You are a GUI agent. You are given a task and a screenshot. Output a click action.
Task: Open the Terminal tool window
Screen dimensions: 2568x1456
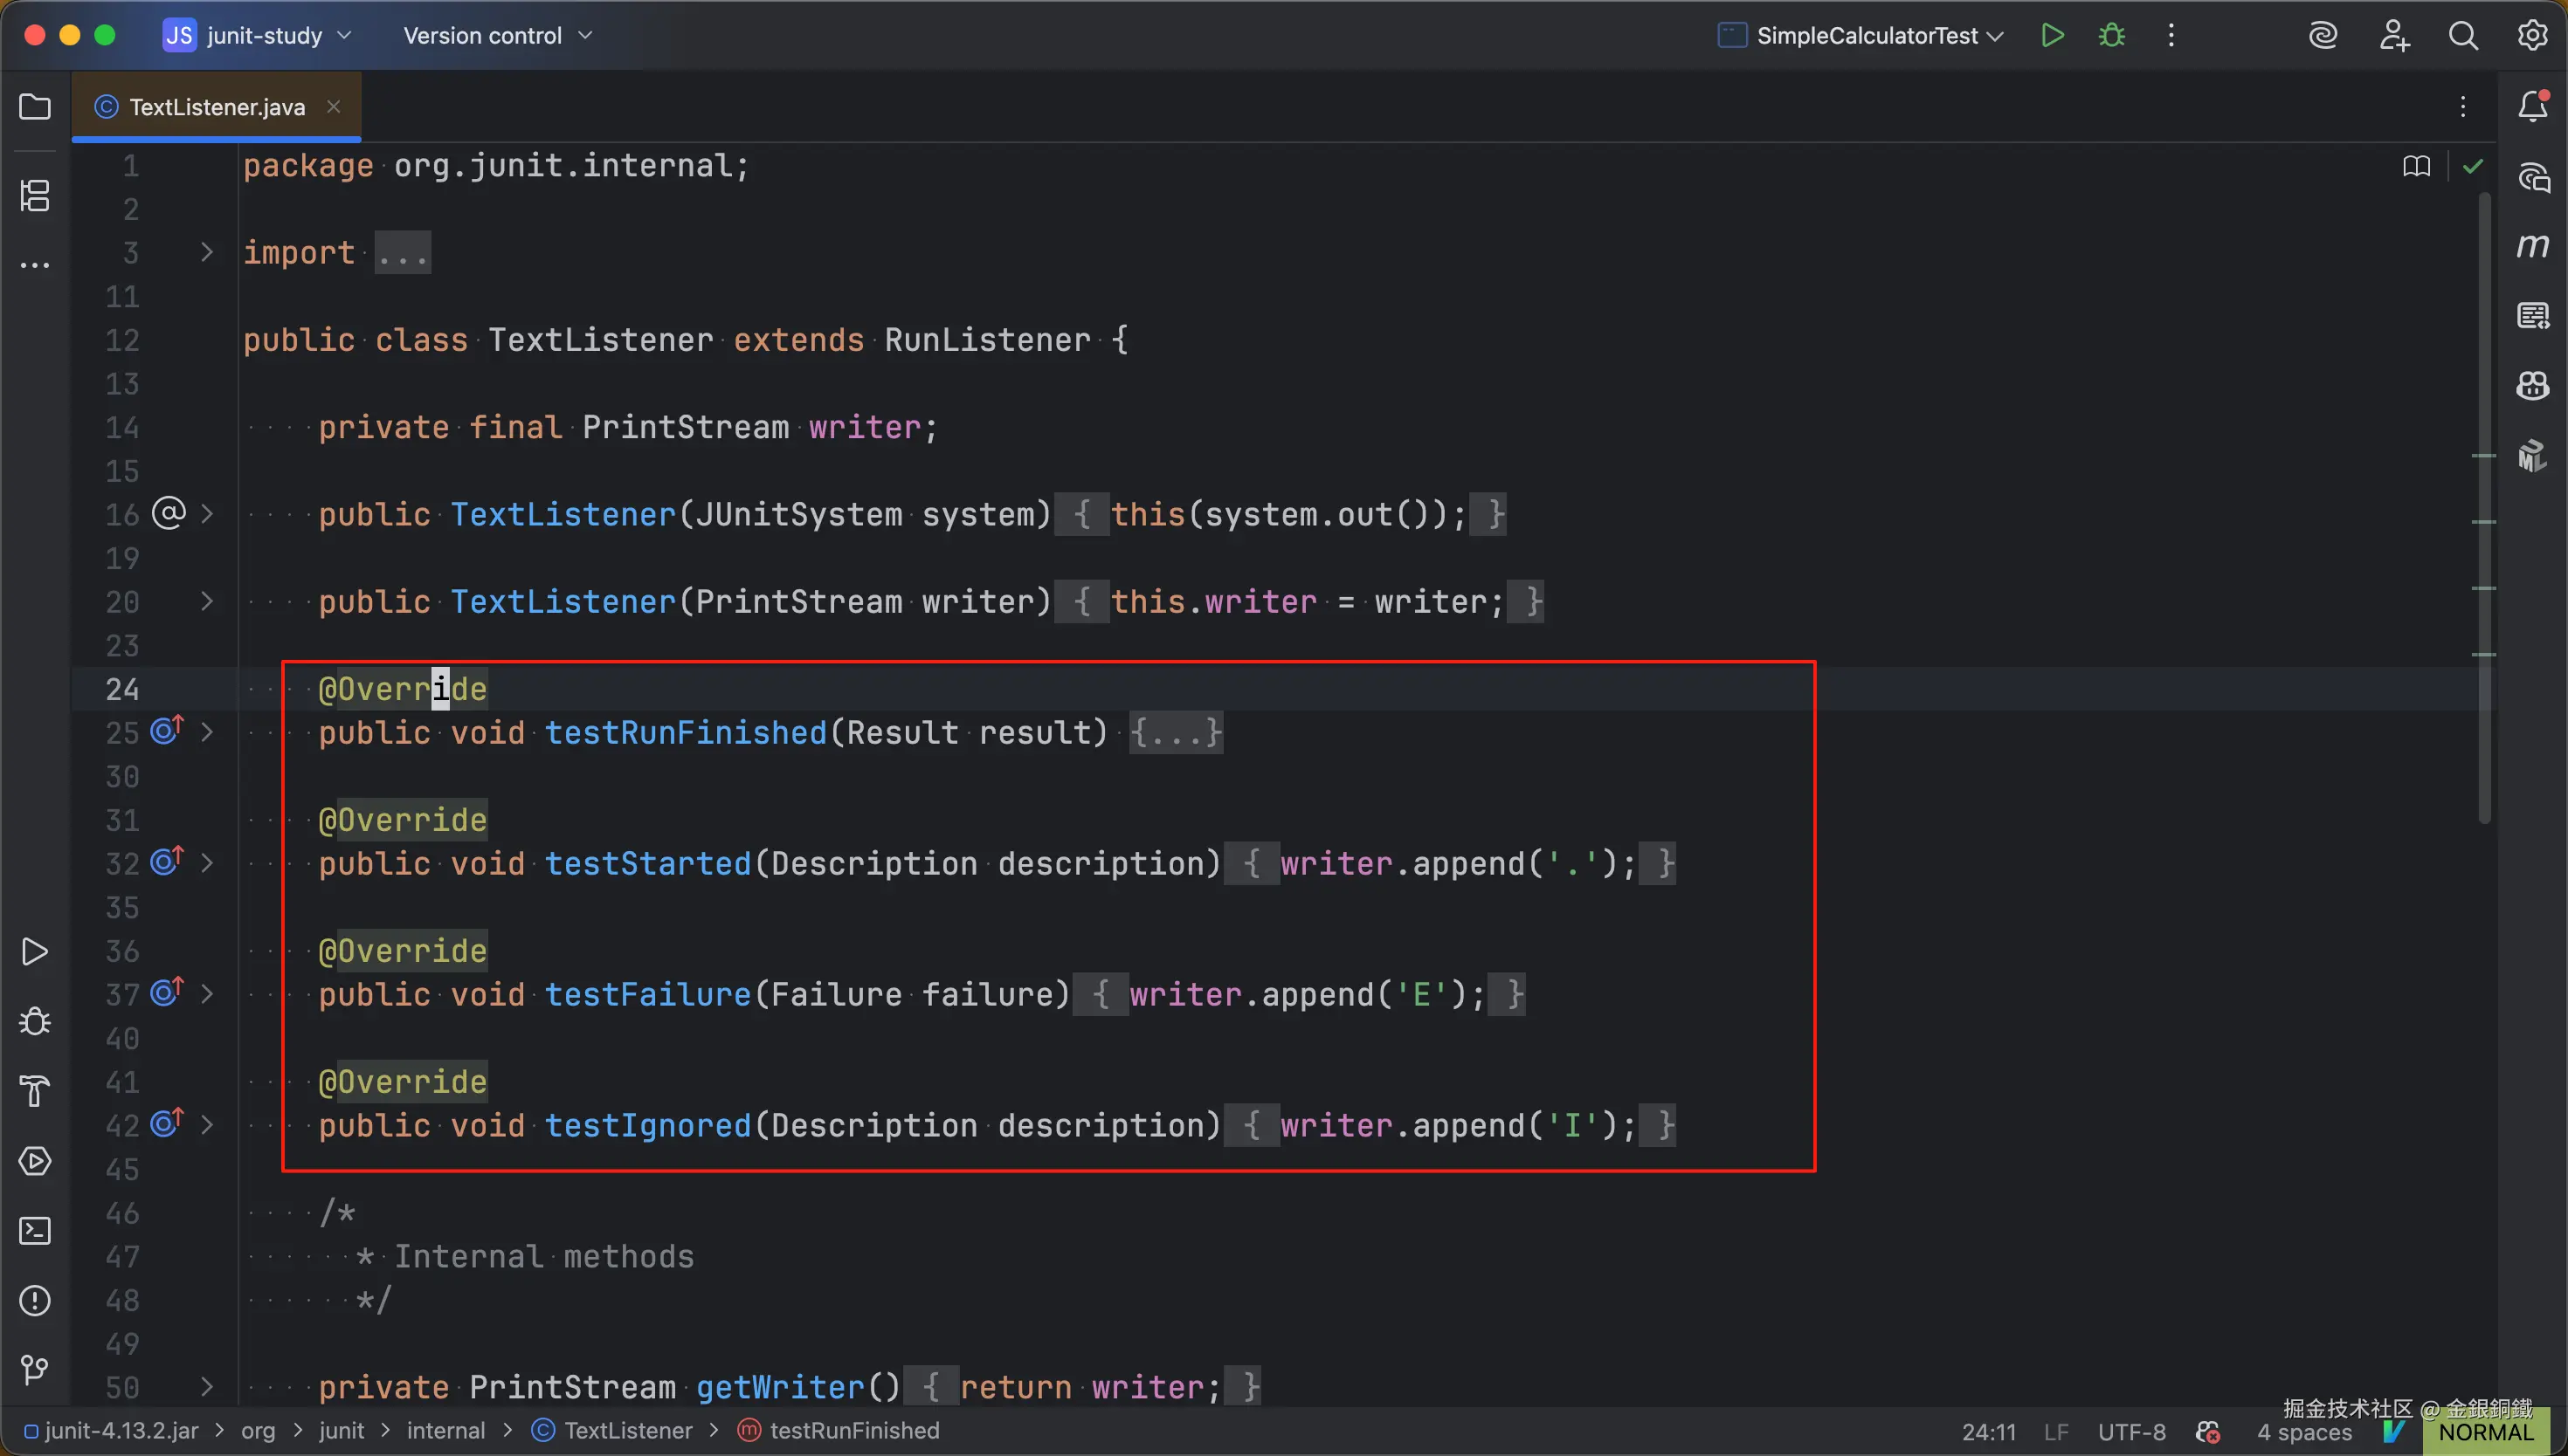point(35,1230)
